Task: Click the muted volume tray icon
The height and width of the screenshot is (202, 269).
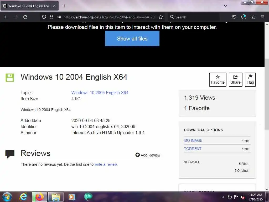Action: [x=242, y=197]
